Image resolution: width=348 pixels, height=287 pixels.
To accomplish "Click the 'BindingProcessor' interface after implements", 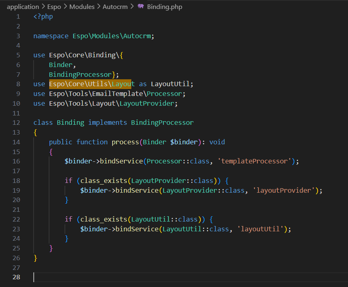I will pos(162,122).
